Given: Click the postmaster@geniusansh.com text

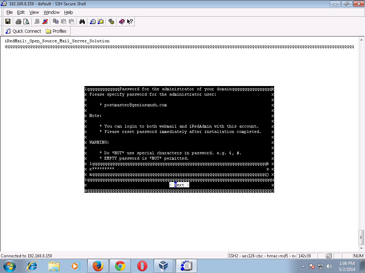Looking at the screenshot, I should coord(135,105).
